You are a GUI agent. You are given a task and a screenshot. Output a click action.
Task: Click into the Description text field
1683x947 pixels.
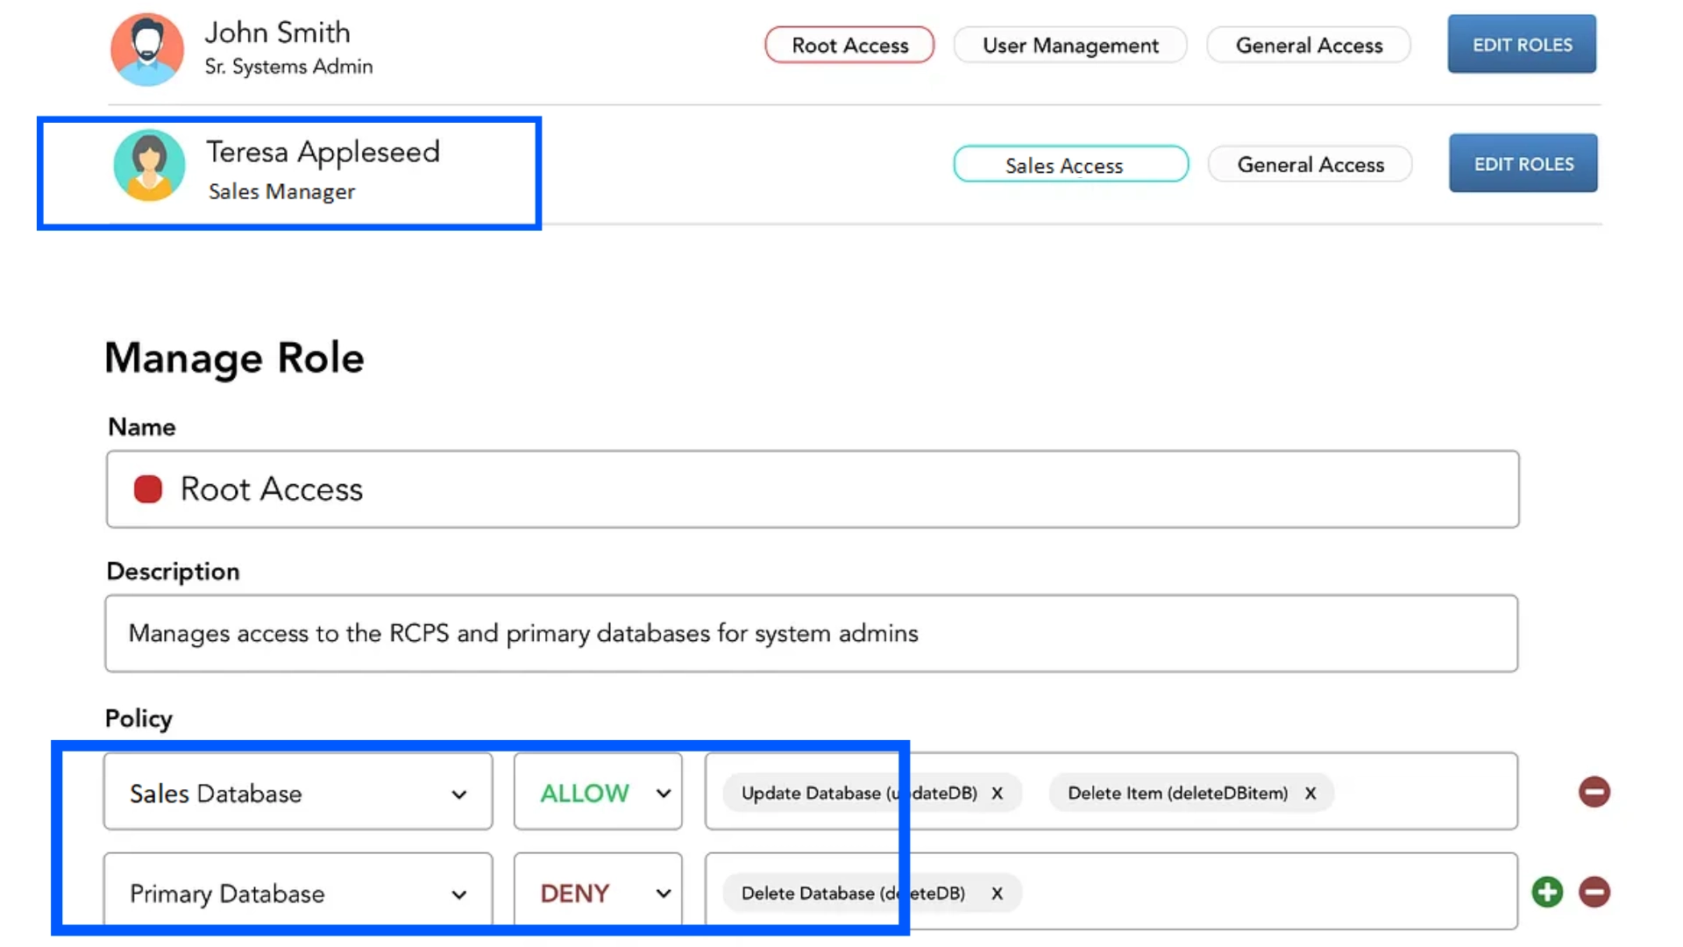pos(811,634)
